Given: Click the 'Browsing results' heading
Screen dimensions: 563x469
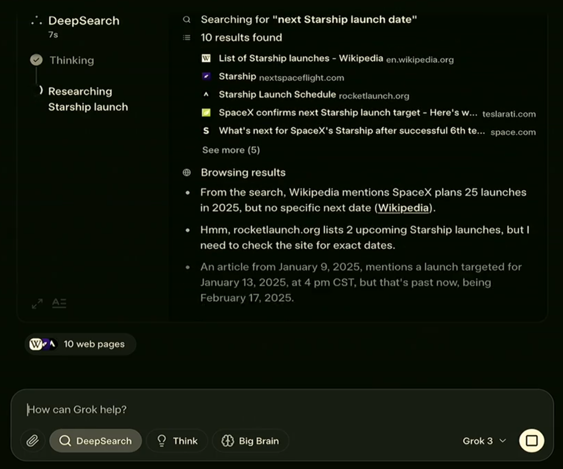Looking at the screenshot, I should click(243, 172).
